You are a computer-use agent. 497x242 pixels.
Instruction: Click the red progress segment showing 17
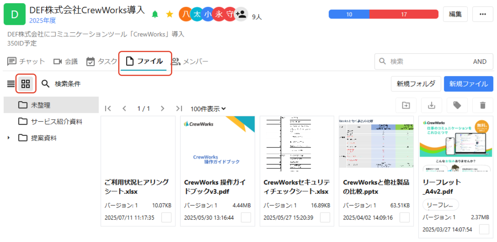click(x=404, y=14)
